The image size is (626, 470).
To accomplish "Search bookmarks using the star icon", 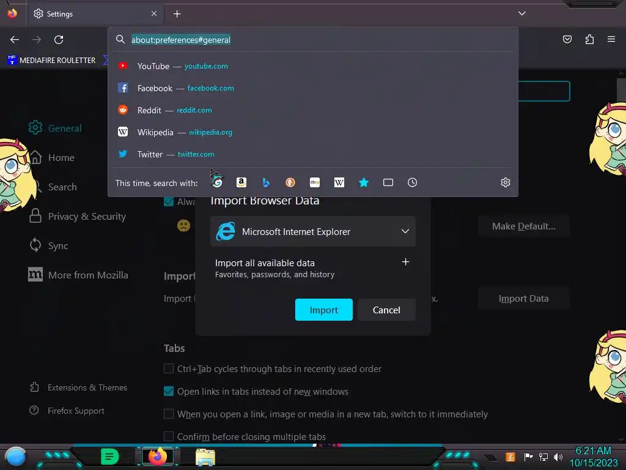I will [364, 182].
